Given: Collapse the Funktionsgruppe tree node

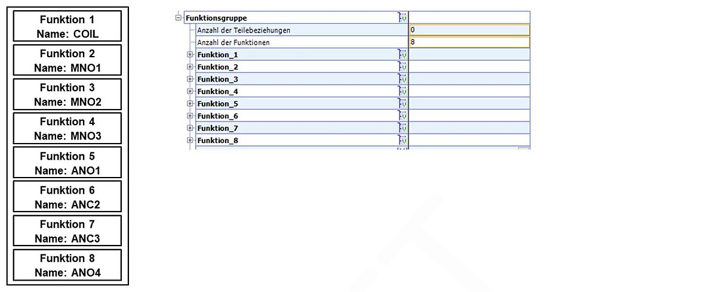Looking at the screenshot, I should pyautogui.click(x=179, y=18).
